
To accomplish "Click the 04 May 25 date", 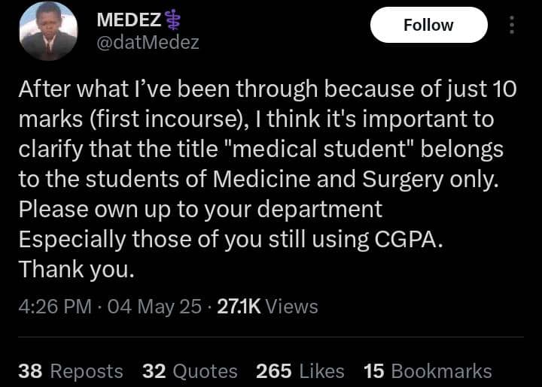I will point(154,307).
